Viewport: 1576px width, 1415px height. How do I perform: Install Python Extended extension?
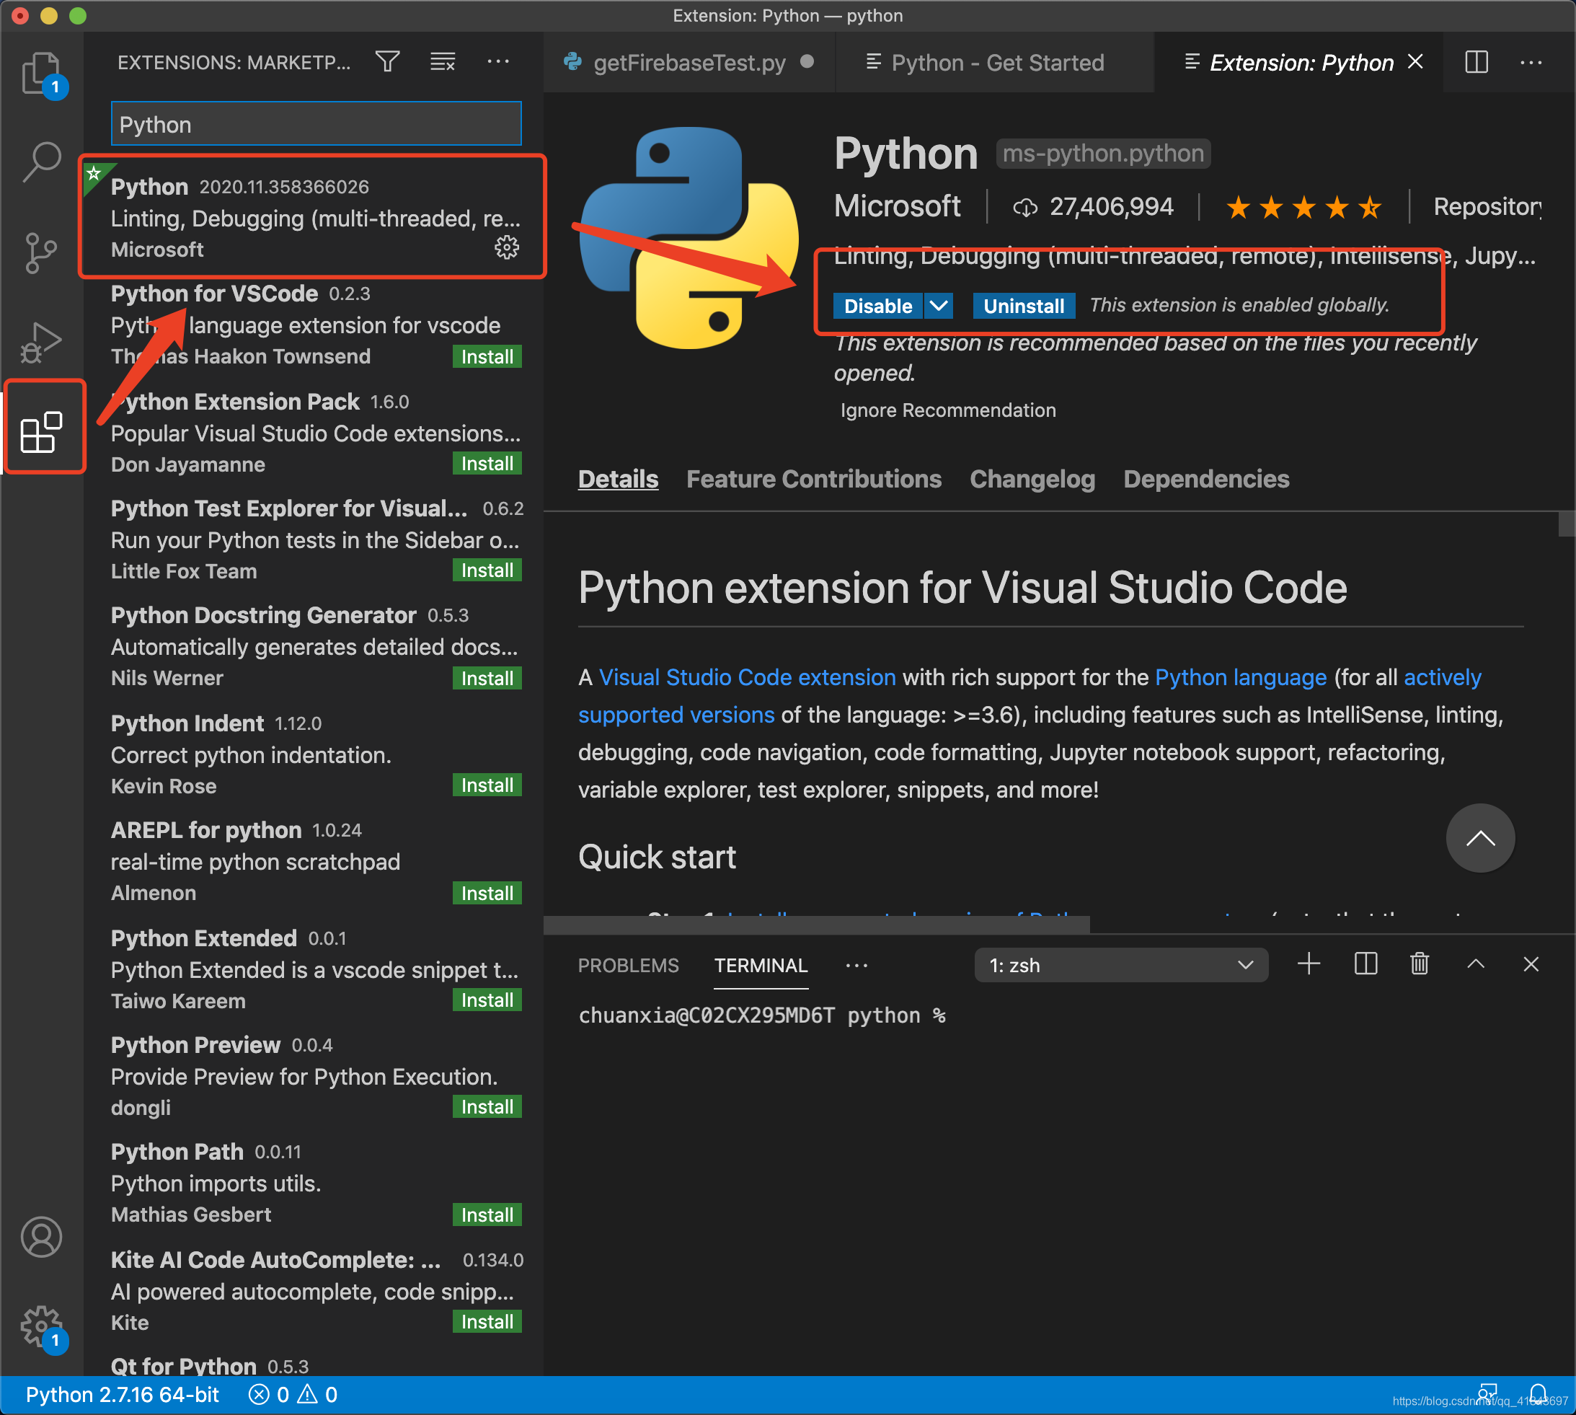(x=487, y=1000)
